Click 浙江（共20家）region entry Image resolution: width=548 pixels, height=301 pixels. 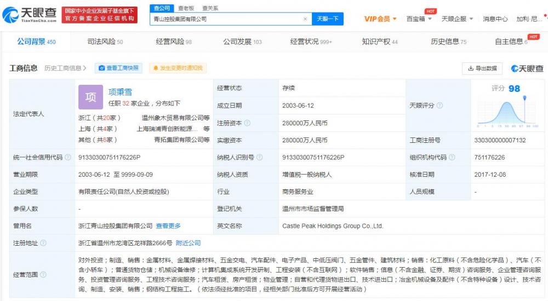point(100,118)
